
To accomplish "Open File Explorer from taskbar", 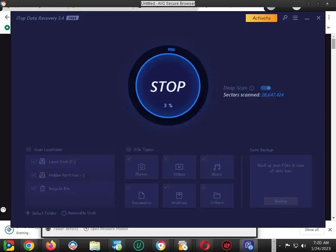I will point(95,245).
